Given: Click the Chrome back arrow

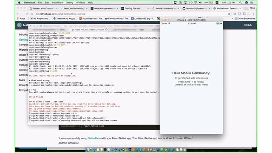Looking at the screenshot, I should pyautogui.click(x=18, y=14).
